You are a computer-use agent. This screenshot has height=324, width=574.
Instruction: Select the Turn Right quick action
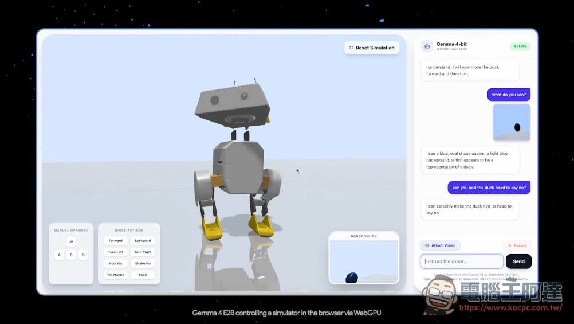tap(143, 252)
